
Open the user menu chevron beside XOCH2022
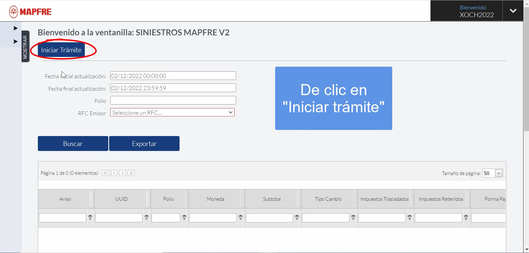pos(513,11)
